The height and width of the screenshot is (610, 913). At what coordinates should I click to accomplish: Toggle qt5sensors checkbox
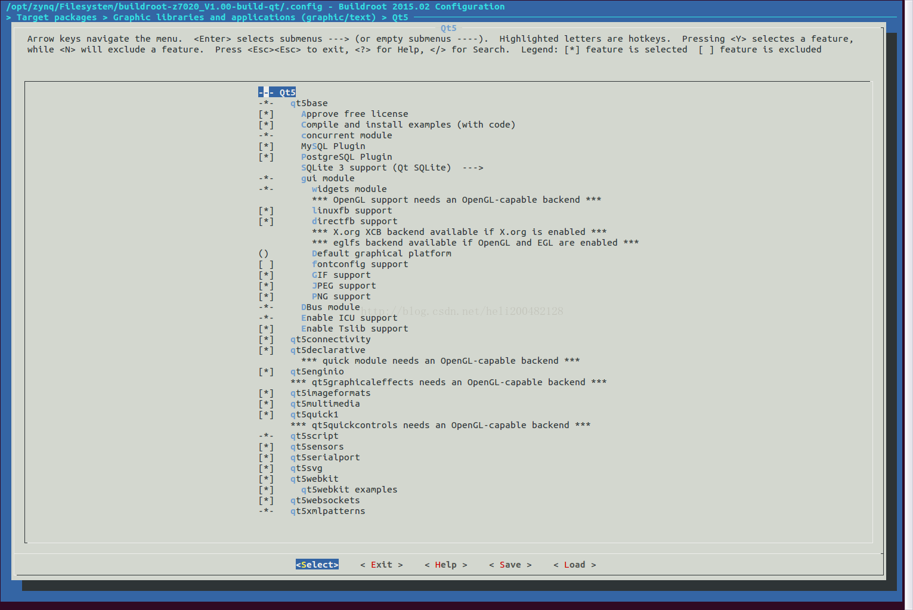tap(266, 447)
